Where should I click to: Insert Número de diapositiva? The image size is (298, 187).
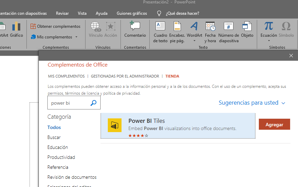[229, 32]
